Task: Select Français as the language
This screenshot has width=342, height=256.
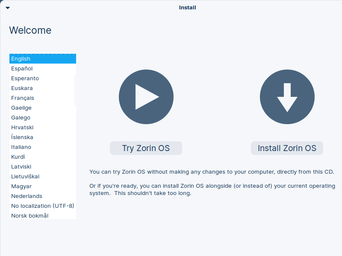Action: [43, 98]
